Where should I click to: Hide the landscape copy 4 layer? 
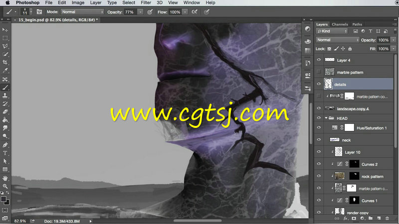(319, 108)
